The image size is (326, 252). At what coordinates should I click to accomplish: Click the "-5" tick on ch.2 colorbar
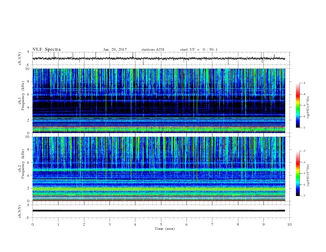(303, 173)
